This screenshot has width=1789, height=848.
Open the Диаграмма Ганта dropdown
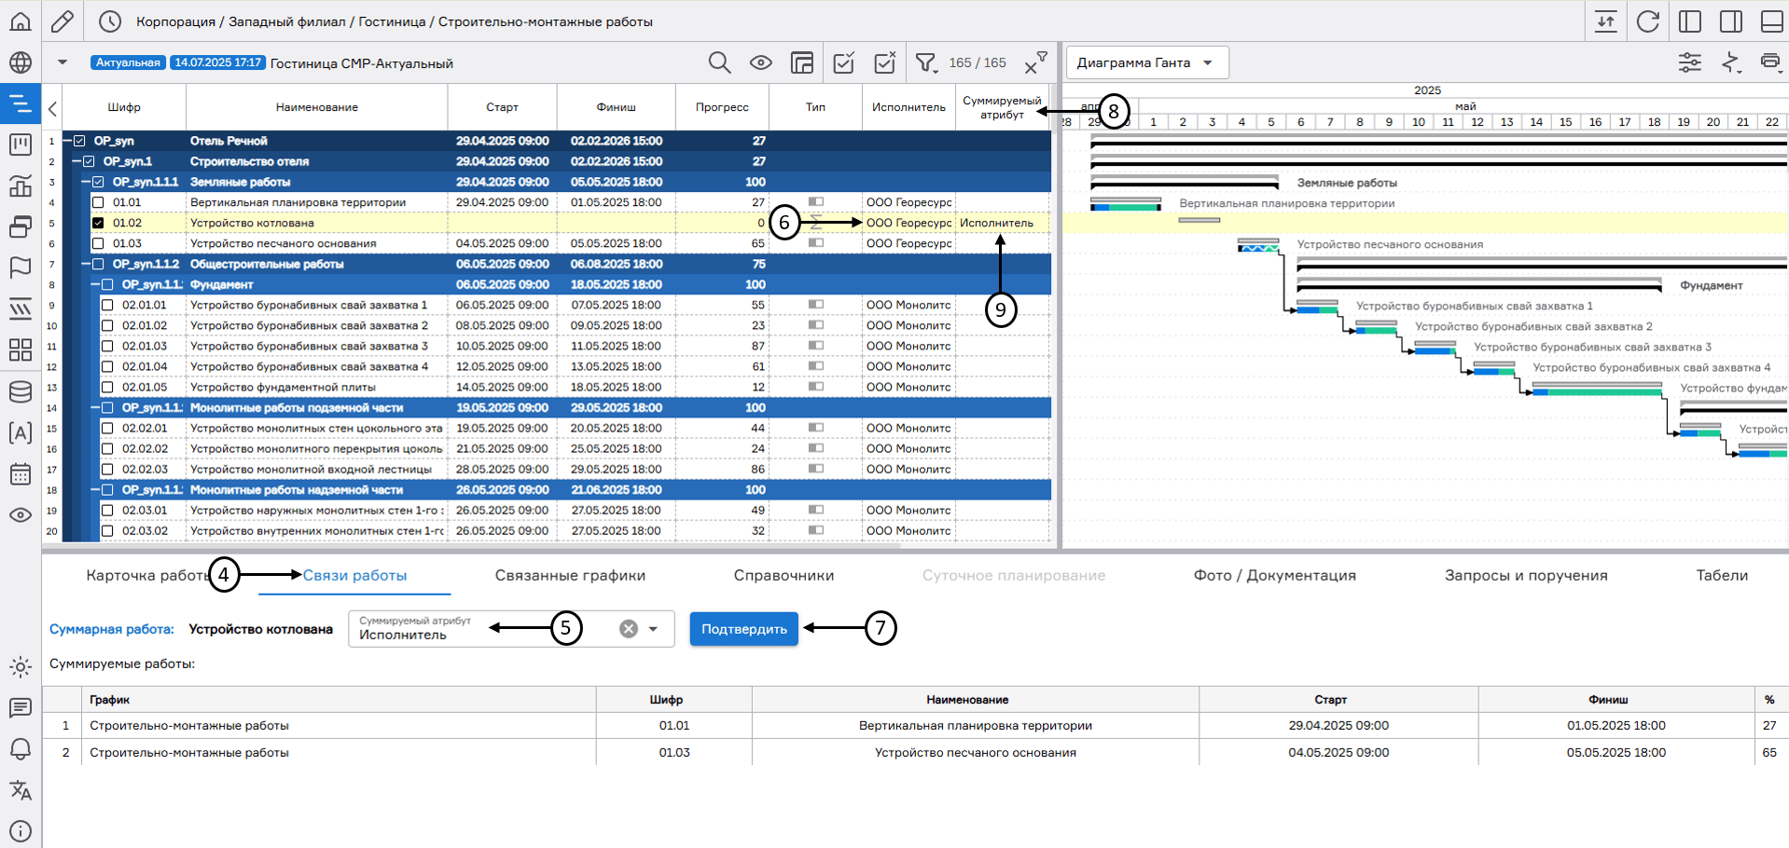pyautogui.click(x=1146, y=62)
